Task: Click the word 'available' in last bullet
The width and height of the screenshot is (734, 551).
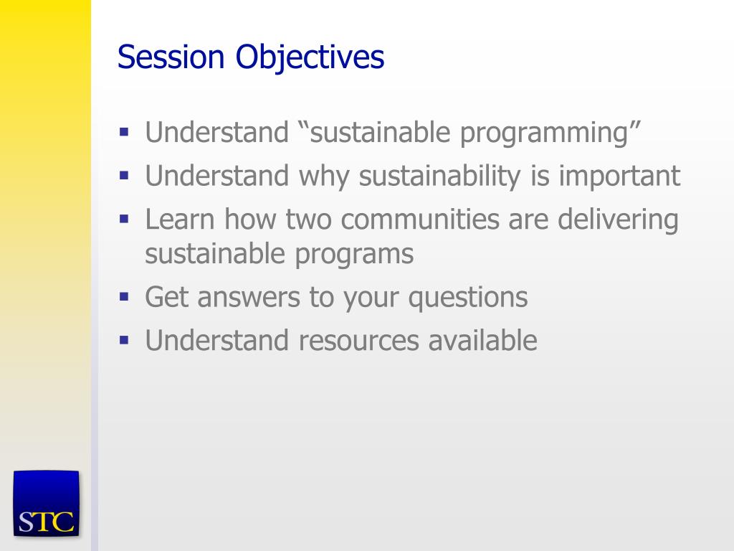Action: [482, 340]
